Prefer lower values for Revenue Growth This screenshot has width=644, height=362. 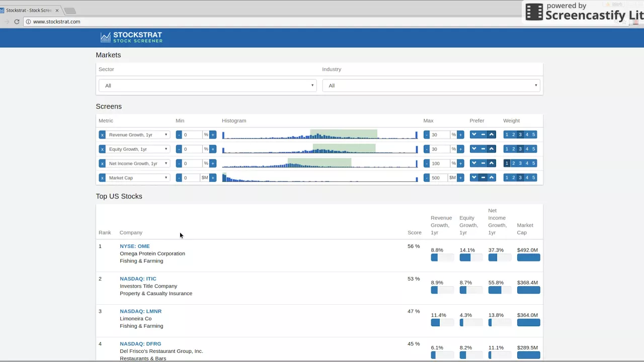474,134
